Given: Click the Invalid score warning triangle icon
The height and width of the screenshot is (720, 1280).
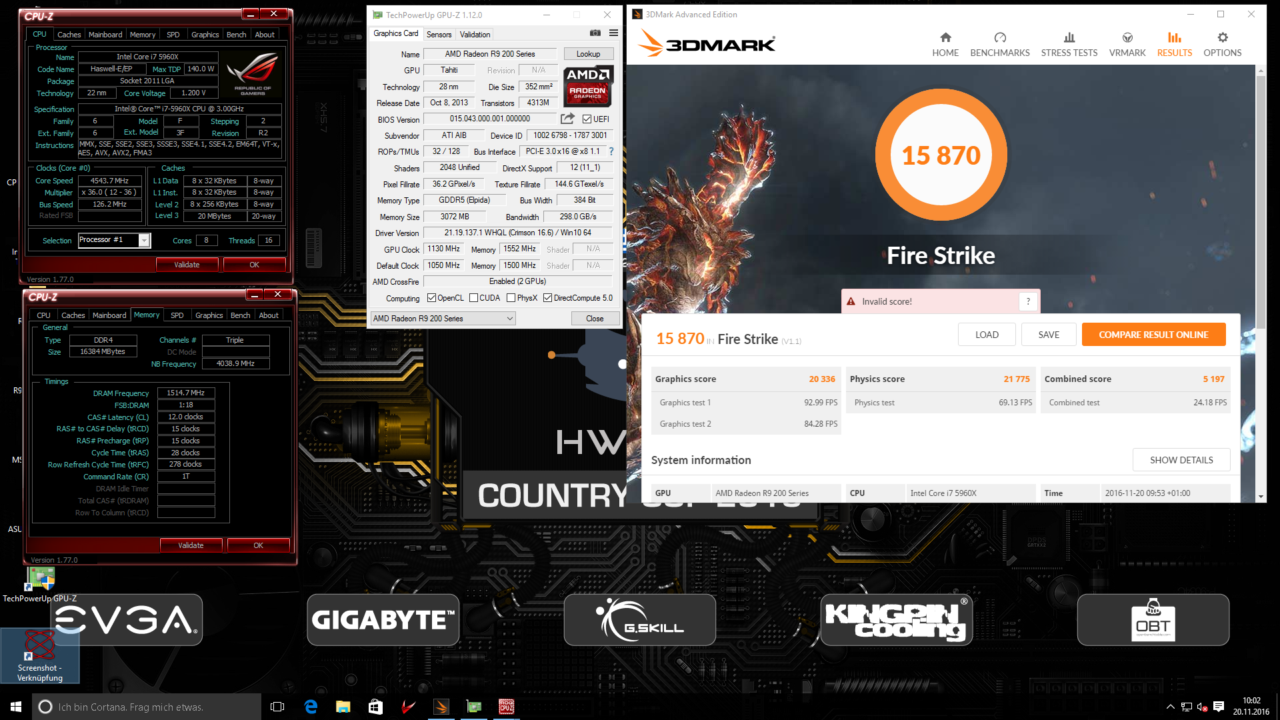Looking at the screenshot, I should [x=851, y=301].
